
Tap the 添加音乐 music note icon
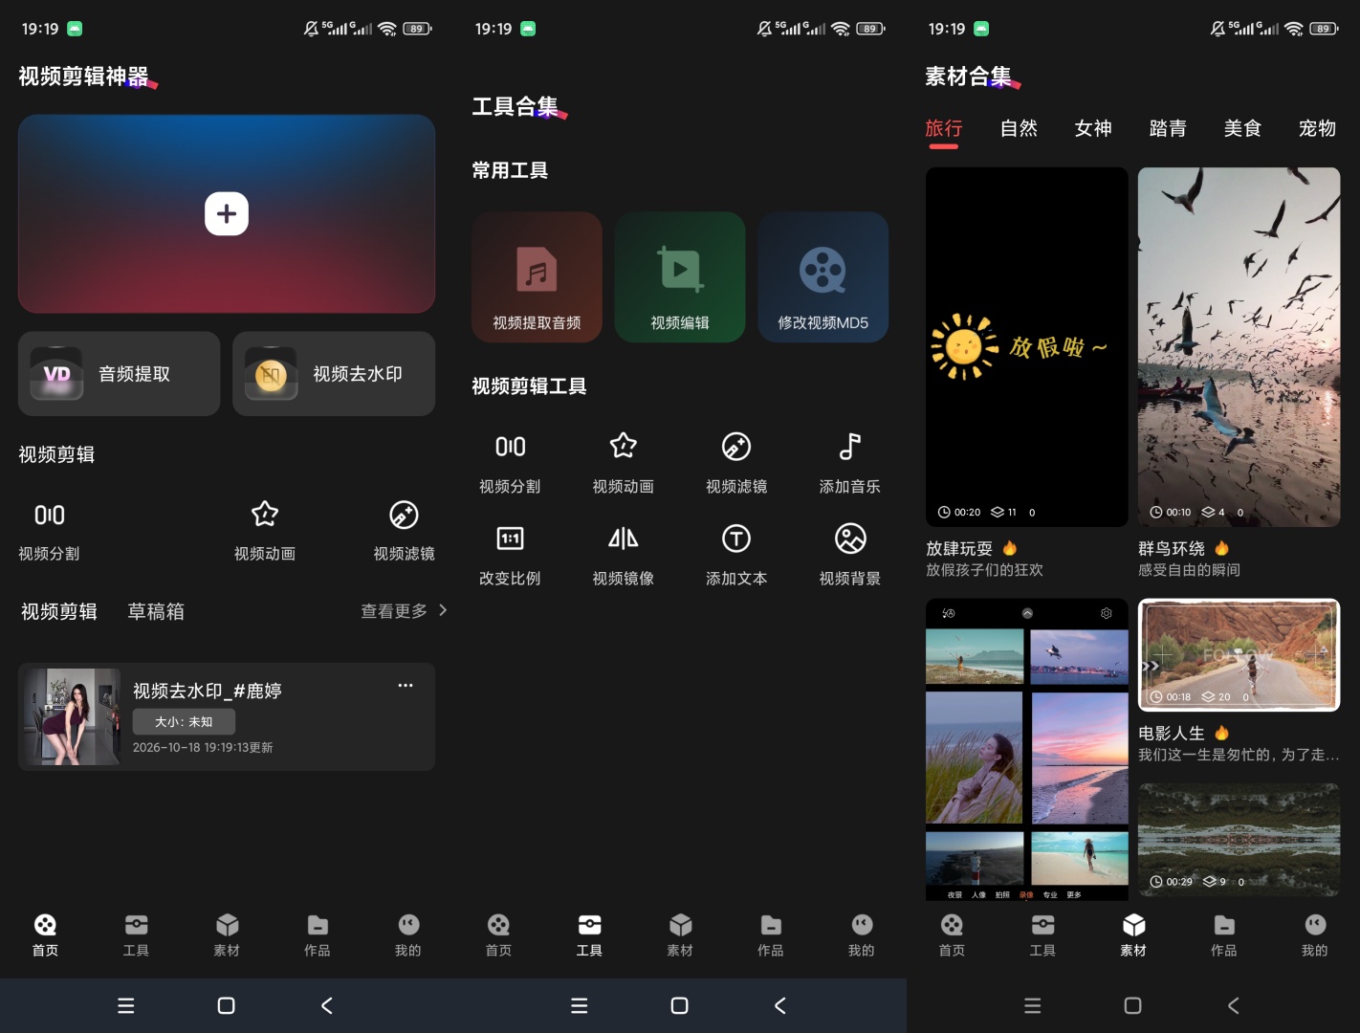850,447
